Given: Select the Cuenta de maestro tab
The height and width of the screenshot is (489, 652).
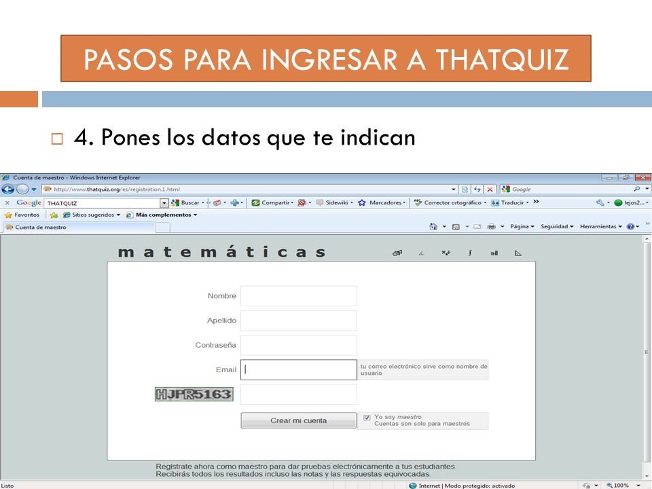Looking at the screenshot, I should pos(79,227).
